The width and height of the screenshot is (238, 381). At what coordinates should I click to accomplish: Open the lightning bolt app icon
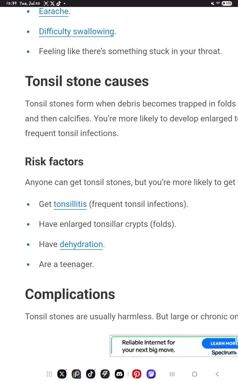pyautogui.click(x=105, y=374)
